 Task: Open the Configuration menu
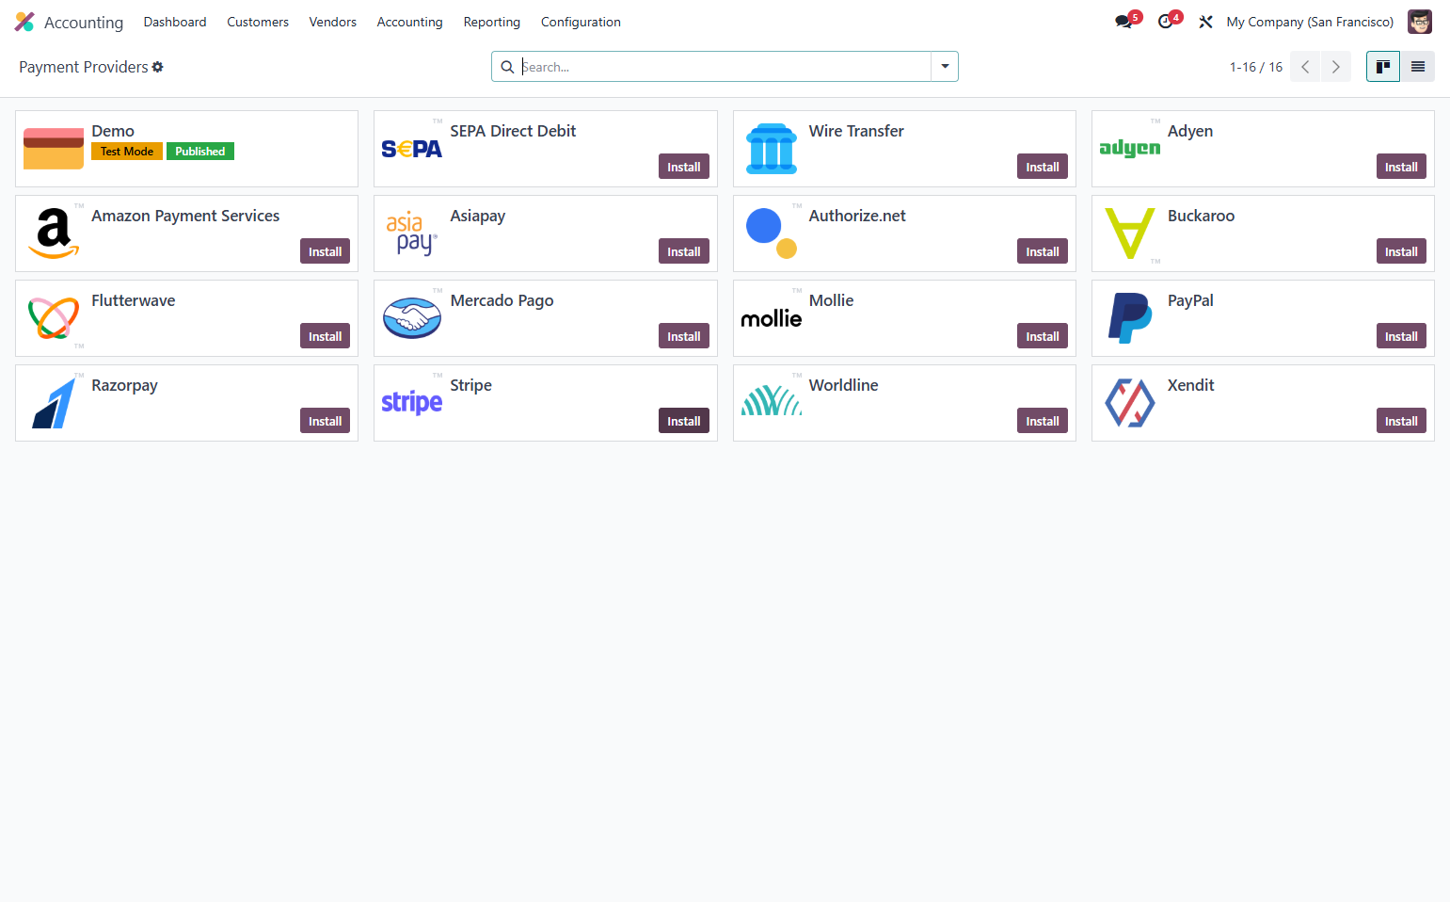[x=581, y=22]
